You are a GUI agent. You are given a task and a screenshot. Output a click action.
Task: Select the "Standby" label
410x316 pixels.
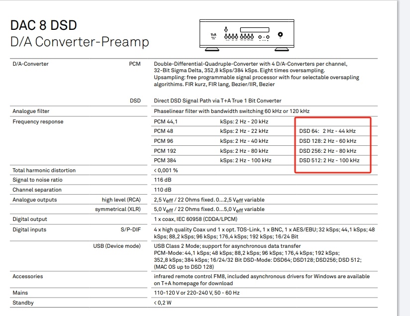point(23,303)
